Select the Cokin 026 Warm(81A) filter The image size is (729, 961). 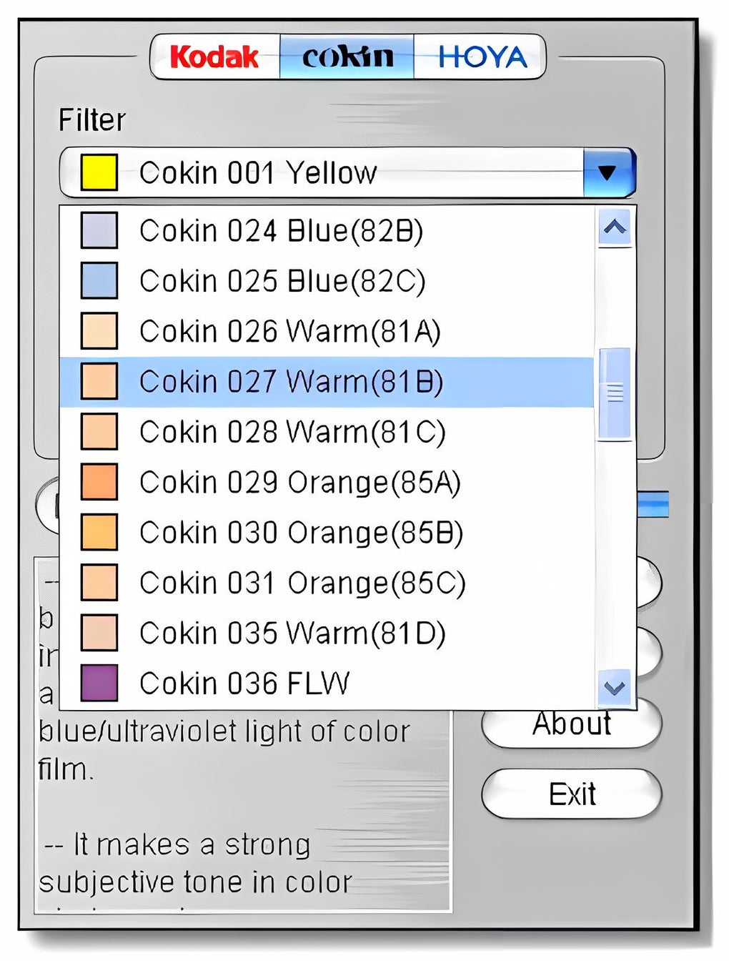289,330
